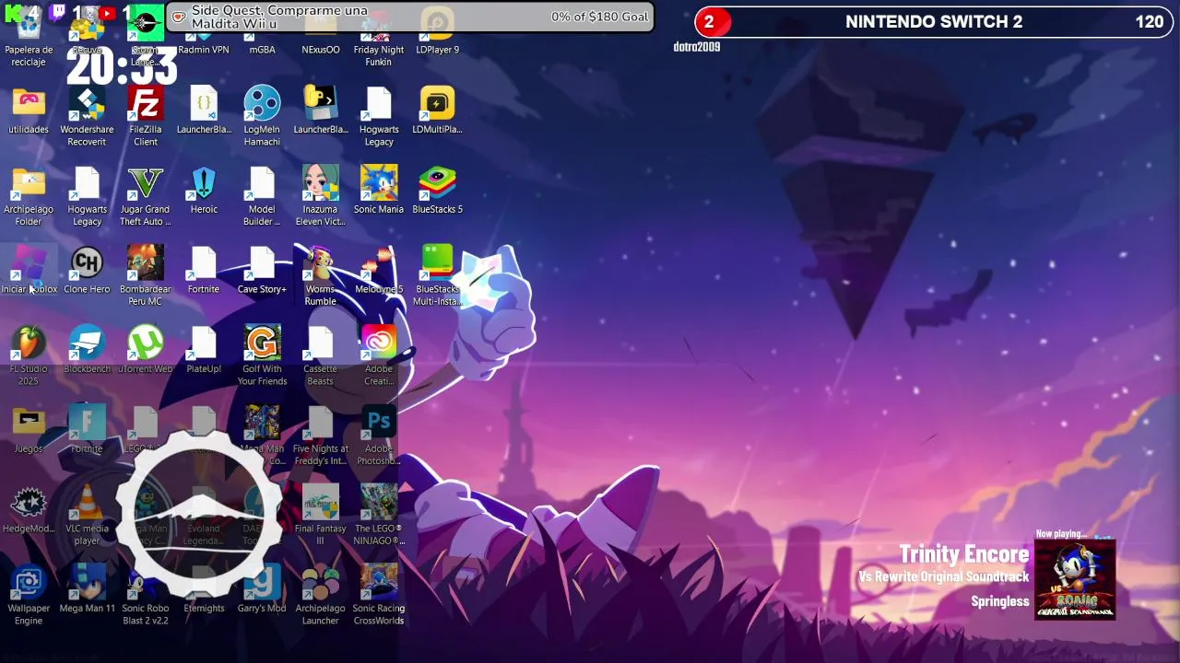Launch Sonic Mania
The height and width of the screenshot is (663, 1180).
click(x=379, y=191)
